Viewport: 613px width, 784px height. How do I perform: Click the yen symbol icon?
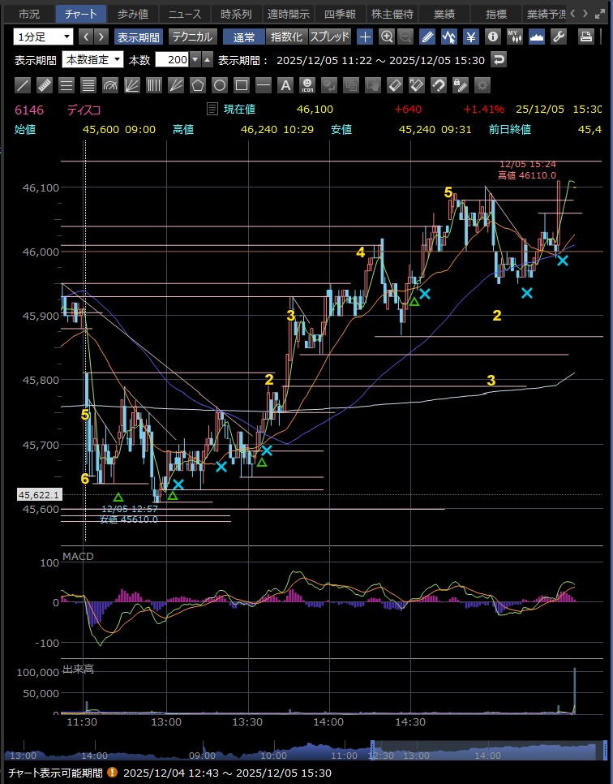point(470,37)
